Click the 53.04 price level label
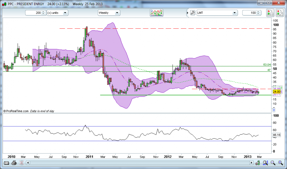This screenshot has height=169, width=287. pos(267,65)
